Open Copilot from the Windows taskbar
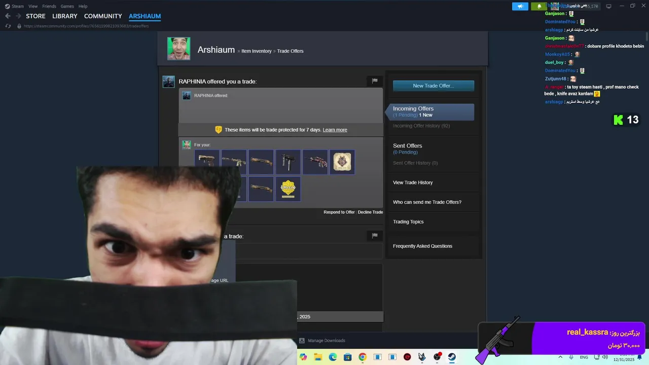Image resolution: width=649 pixels, height=365 pixels. click(303, 357)
